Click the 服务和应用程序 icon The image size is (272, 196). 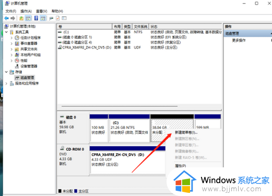click(12, 83)
